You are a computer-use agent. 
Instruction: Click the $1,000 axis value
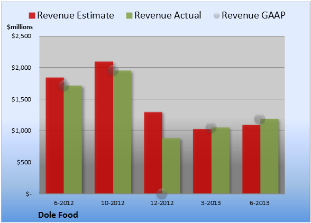(21, 131)
